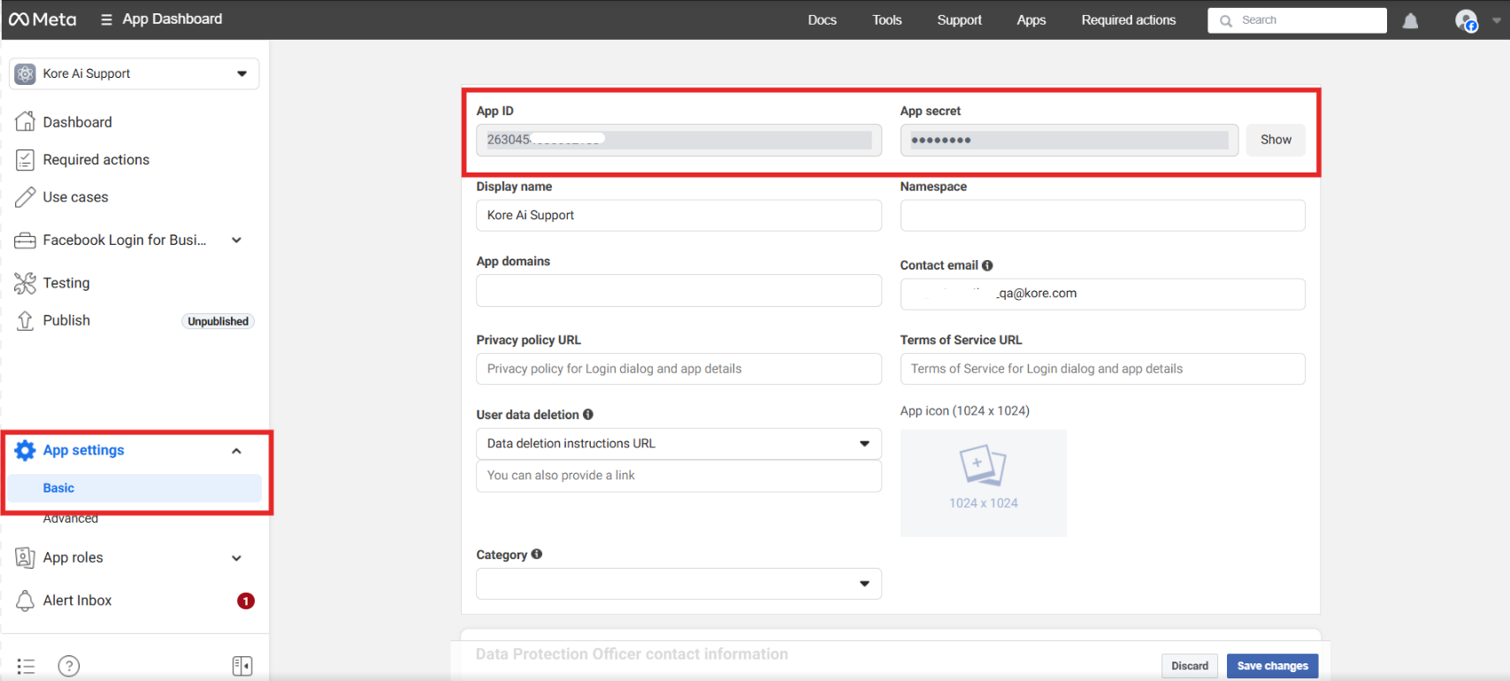Open the profile avatar menu
The height and width of the screenshot is (681, 1510).
(1466, 20)
